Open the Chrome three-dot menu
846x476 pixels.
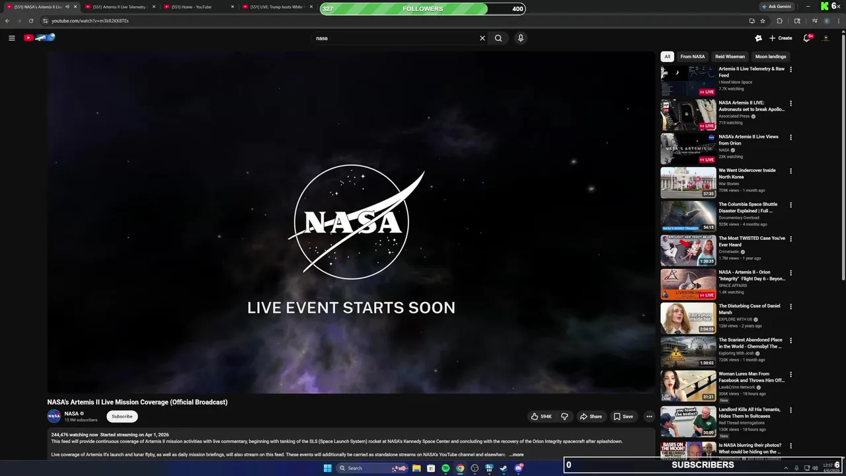[x=838, y=20]
